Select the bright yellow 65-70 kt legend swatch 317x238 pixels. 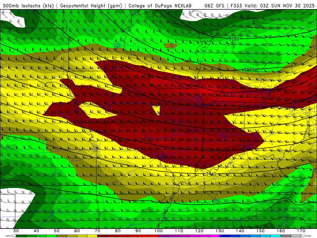coord(92,236)
